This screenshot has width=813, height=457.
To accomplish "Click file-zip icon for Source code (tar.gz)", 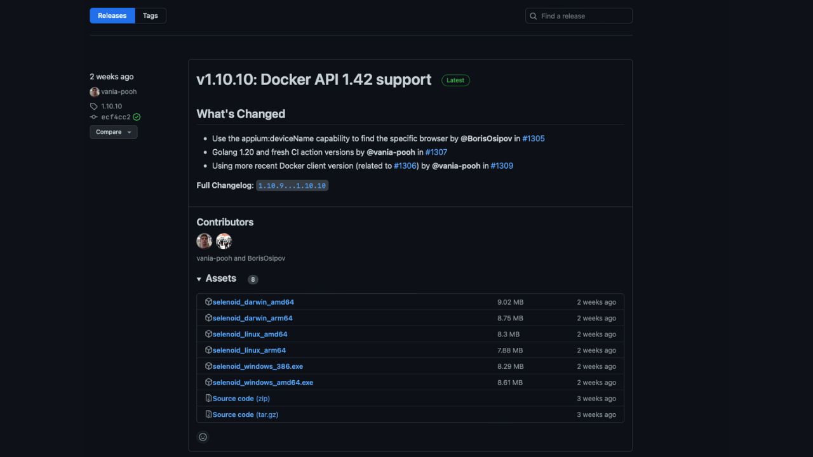I will [x=208, y=414].
